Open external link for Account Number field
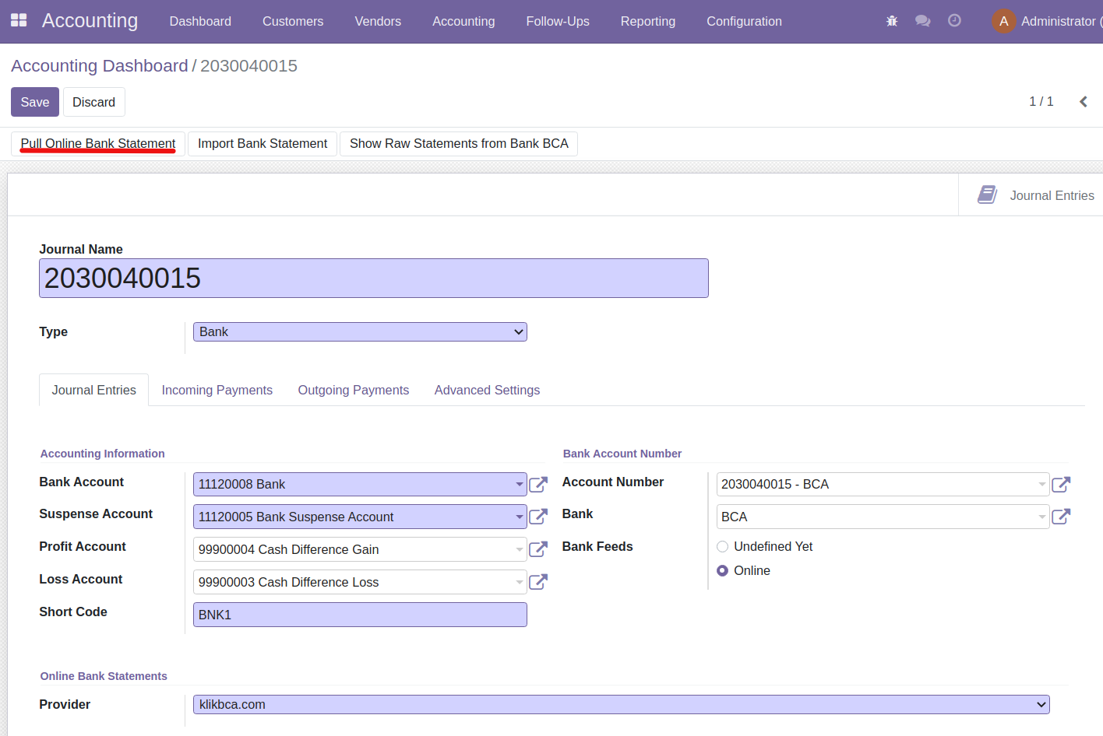The width and height of the screenshot is (1103, 736). [1061, 485]
